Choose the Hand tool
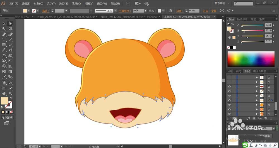 (x=4, y=93)
